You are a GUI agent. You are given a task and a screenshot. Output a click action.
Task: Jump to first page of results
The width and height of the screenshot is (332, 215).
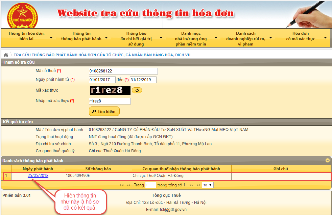tap(122, 185)
